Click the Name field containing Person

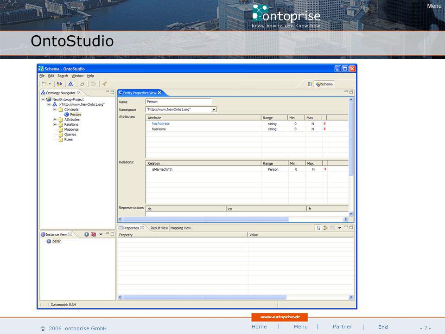click(x=178, y=102)
